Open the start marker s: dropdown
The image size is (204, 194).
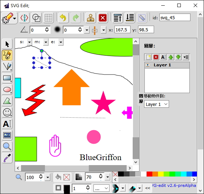(x=30, y=42)
